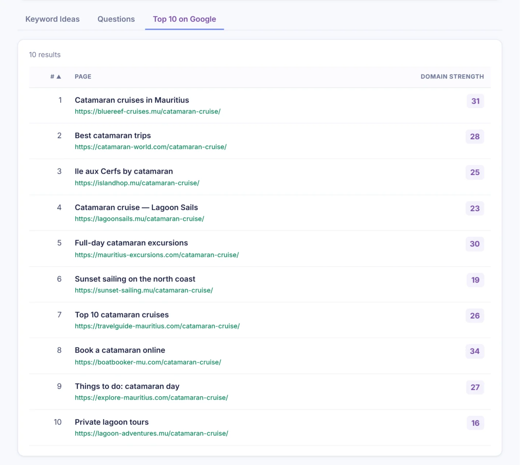Click domain strength badge 26
Screen dimensions: 520x465
[x=475, y=316]
